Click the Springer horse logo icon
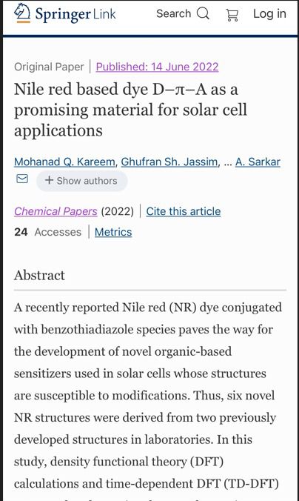This screenshot has width=299, height=501. (x=22, y=13)
